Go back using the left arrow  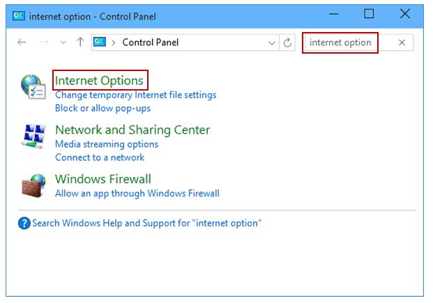point(22,42)
